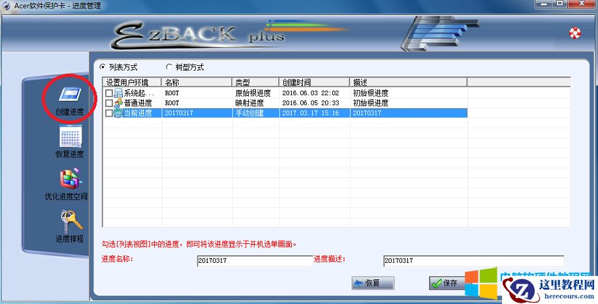Select the 列表方式 radio button

tap(102, 67)
